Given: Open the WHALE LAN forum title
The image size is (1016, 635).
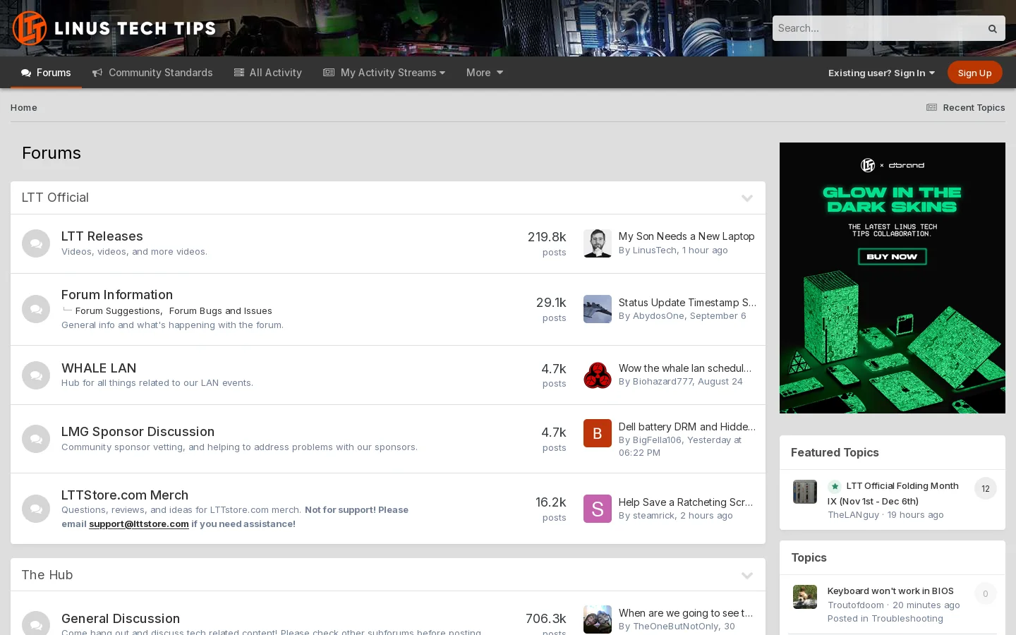Looking at the screenshot, I should (x=99, y=368).
